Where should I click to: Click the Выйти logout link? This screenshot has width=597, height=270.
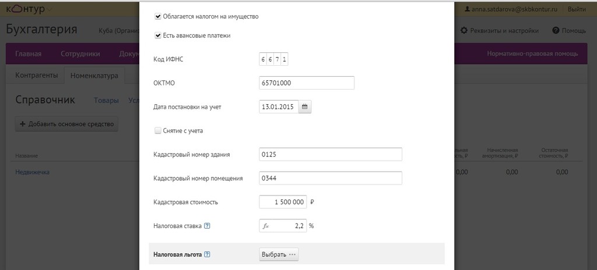click(x=577, y=9)
